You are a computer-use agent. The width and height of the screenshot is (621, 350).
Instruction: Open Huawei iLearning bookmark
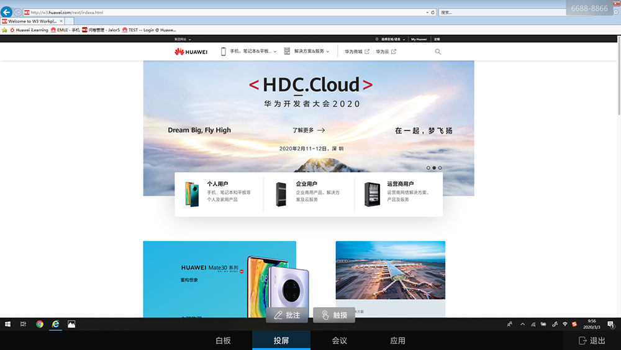coord(29,30)
